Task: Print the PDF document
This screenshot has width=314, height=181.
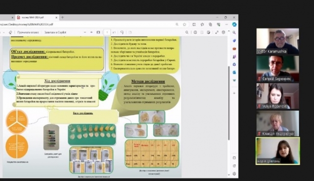Action: point(195,32)
